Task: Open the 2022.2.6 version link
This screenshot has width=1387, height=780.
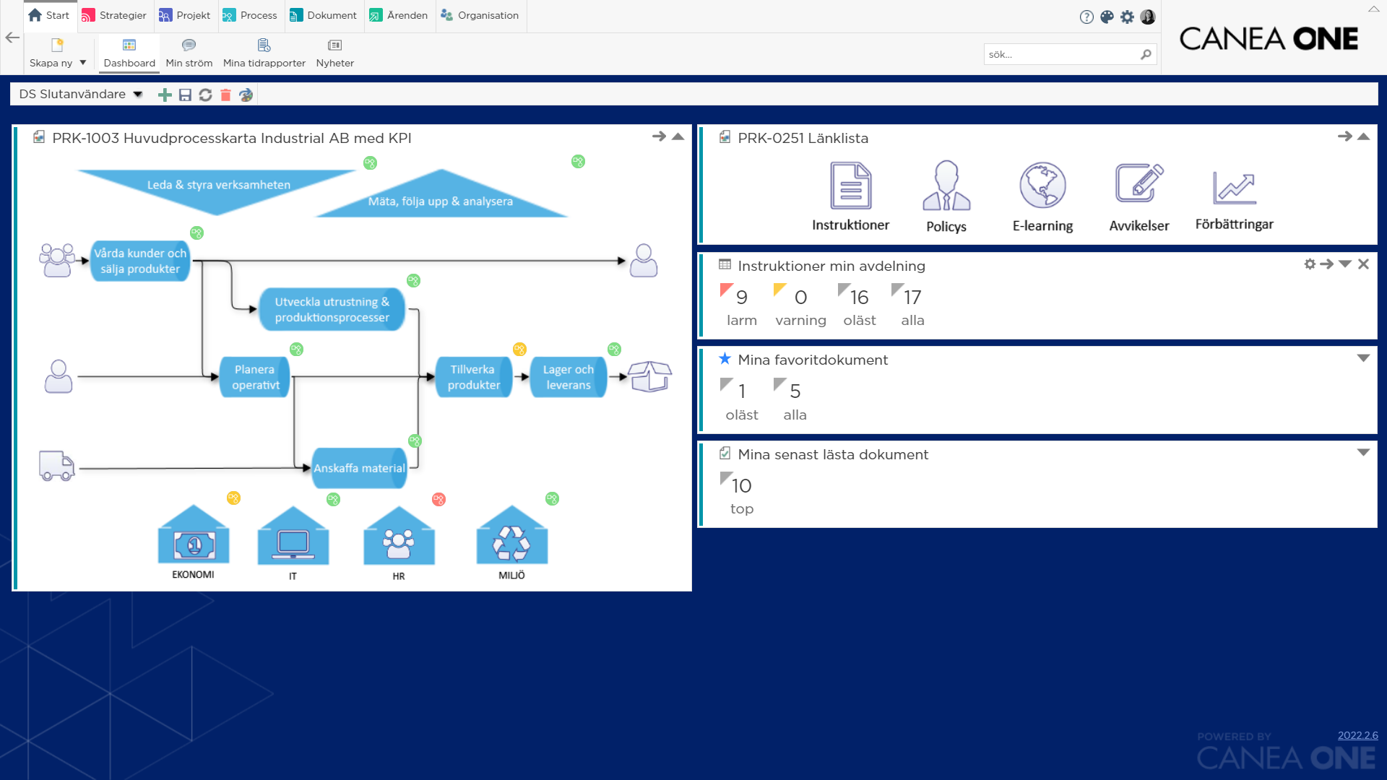Action: pyautogui.click(x=1358, y=735)
